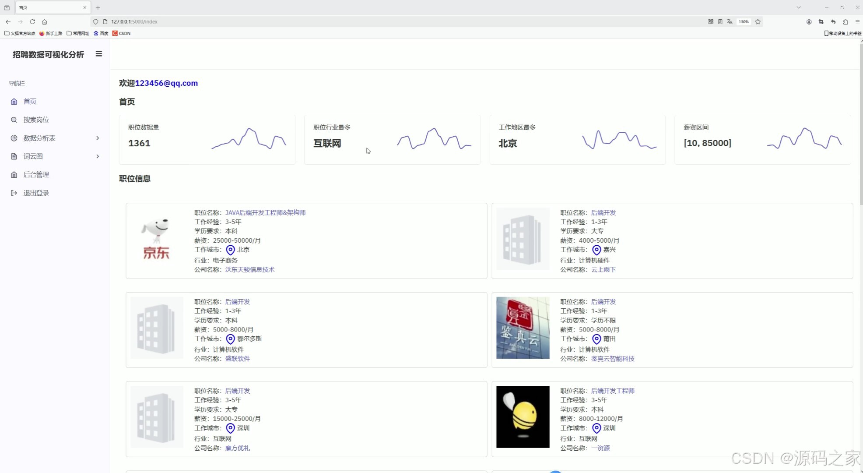Click location pin icon beside 鄂尔多斯
This screenshot has height=473, width=863.
(230, 339)
